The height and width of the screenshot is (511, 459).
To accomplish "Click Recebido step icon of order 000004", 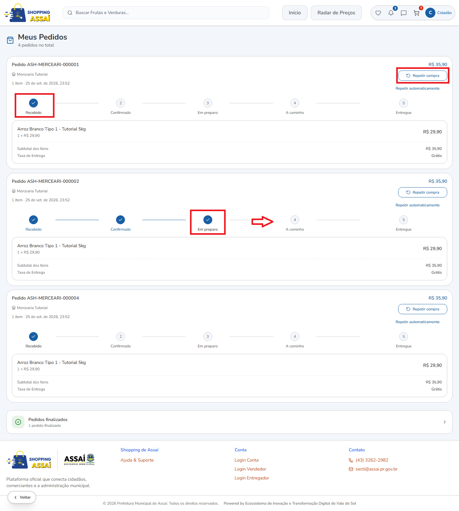I will 33,337.
